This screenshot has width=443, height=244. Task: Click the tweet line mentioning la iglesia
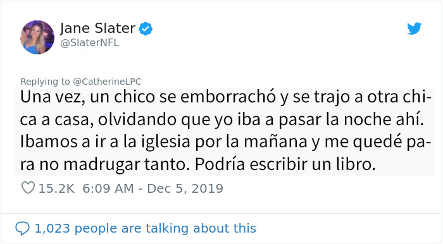225,142
